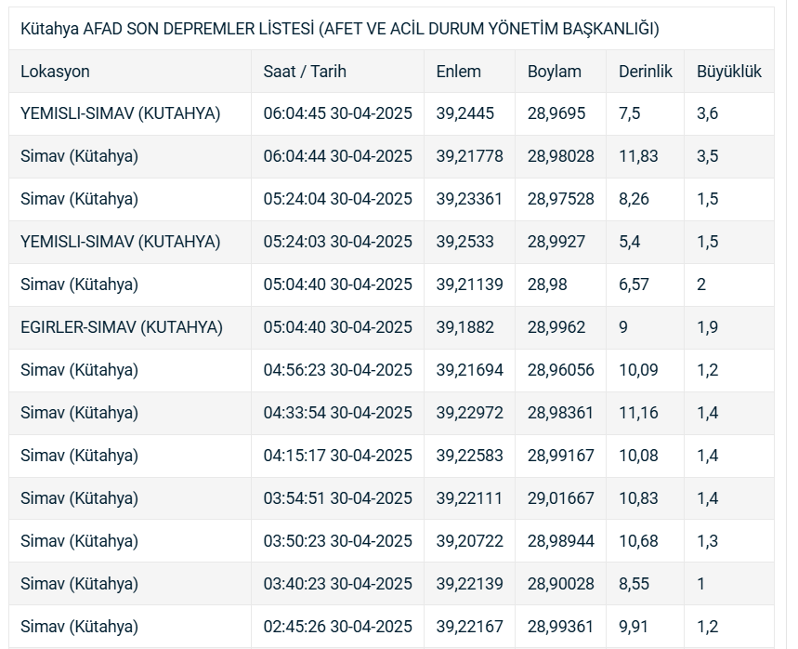Image resolution: width=798 pixels, height=649 pixels.
Task: Click the longitude value 28,90028
Action: pyautogui.click(x=561, y=584)
